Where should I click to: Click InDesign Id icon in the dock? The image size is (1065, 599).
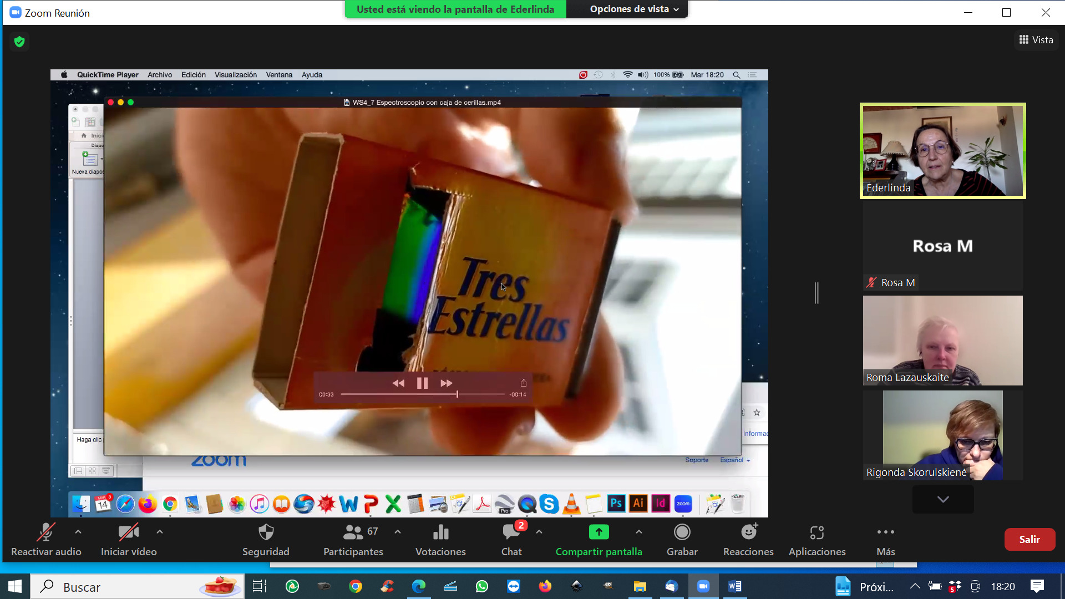tap(661, 503)
